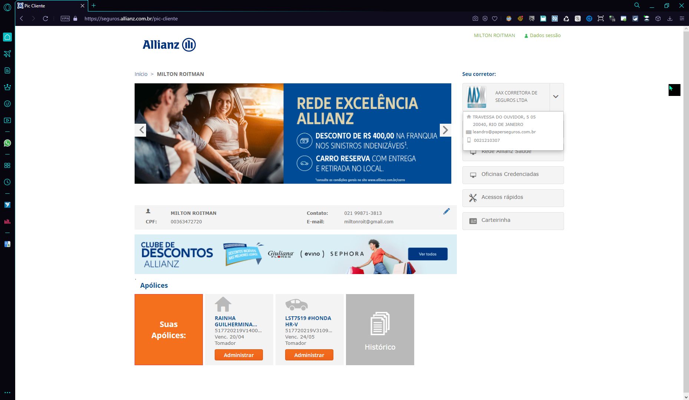Viewport: 689px width, 400px height.
Task: Open the speed dial grid icon
Action: pos(7,166)
